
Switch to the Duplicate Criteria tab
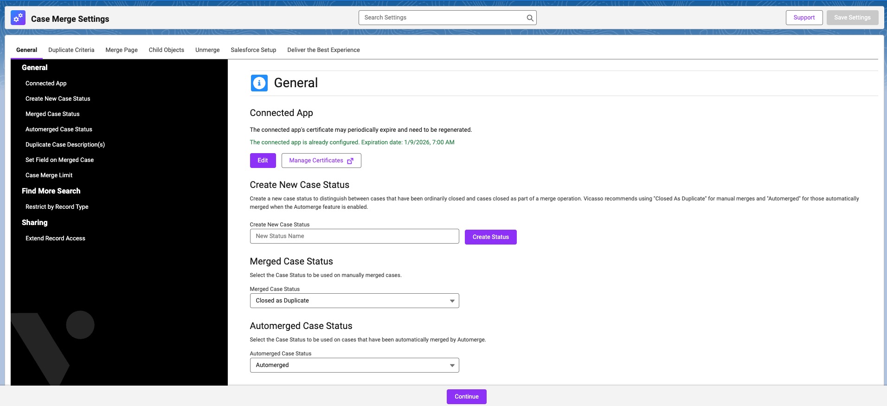click(x=71, y=50)
